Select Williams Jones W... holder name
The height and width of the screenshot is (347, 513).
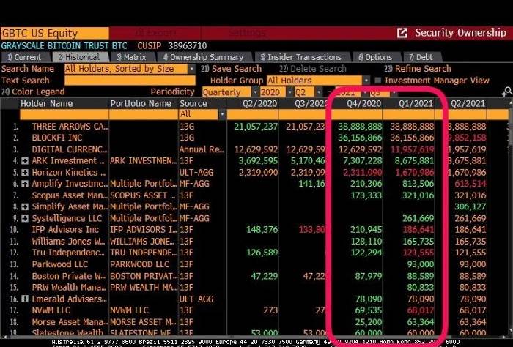click(x=68, y=242)
